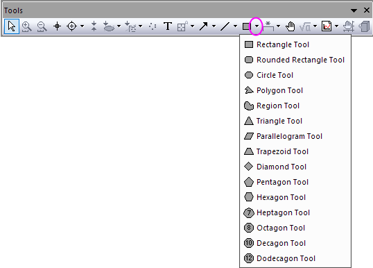Close the Tools toolbar panel
The width and height of the screenshot is (373, 268).
coord(367,10)
